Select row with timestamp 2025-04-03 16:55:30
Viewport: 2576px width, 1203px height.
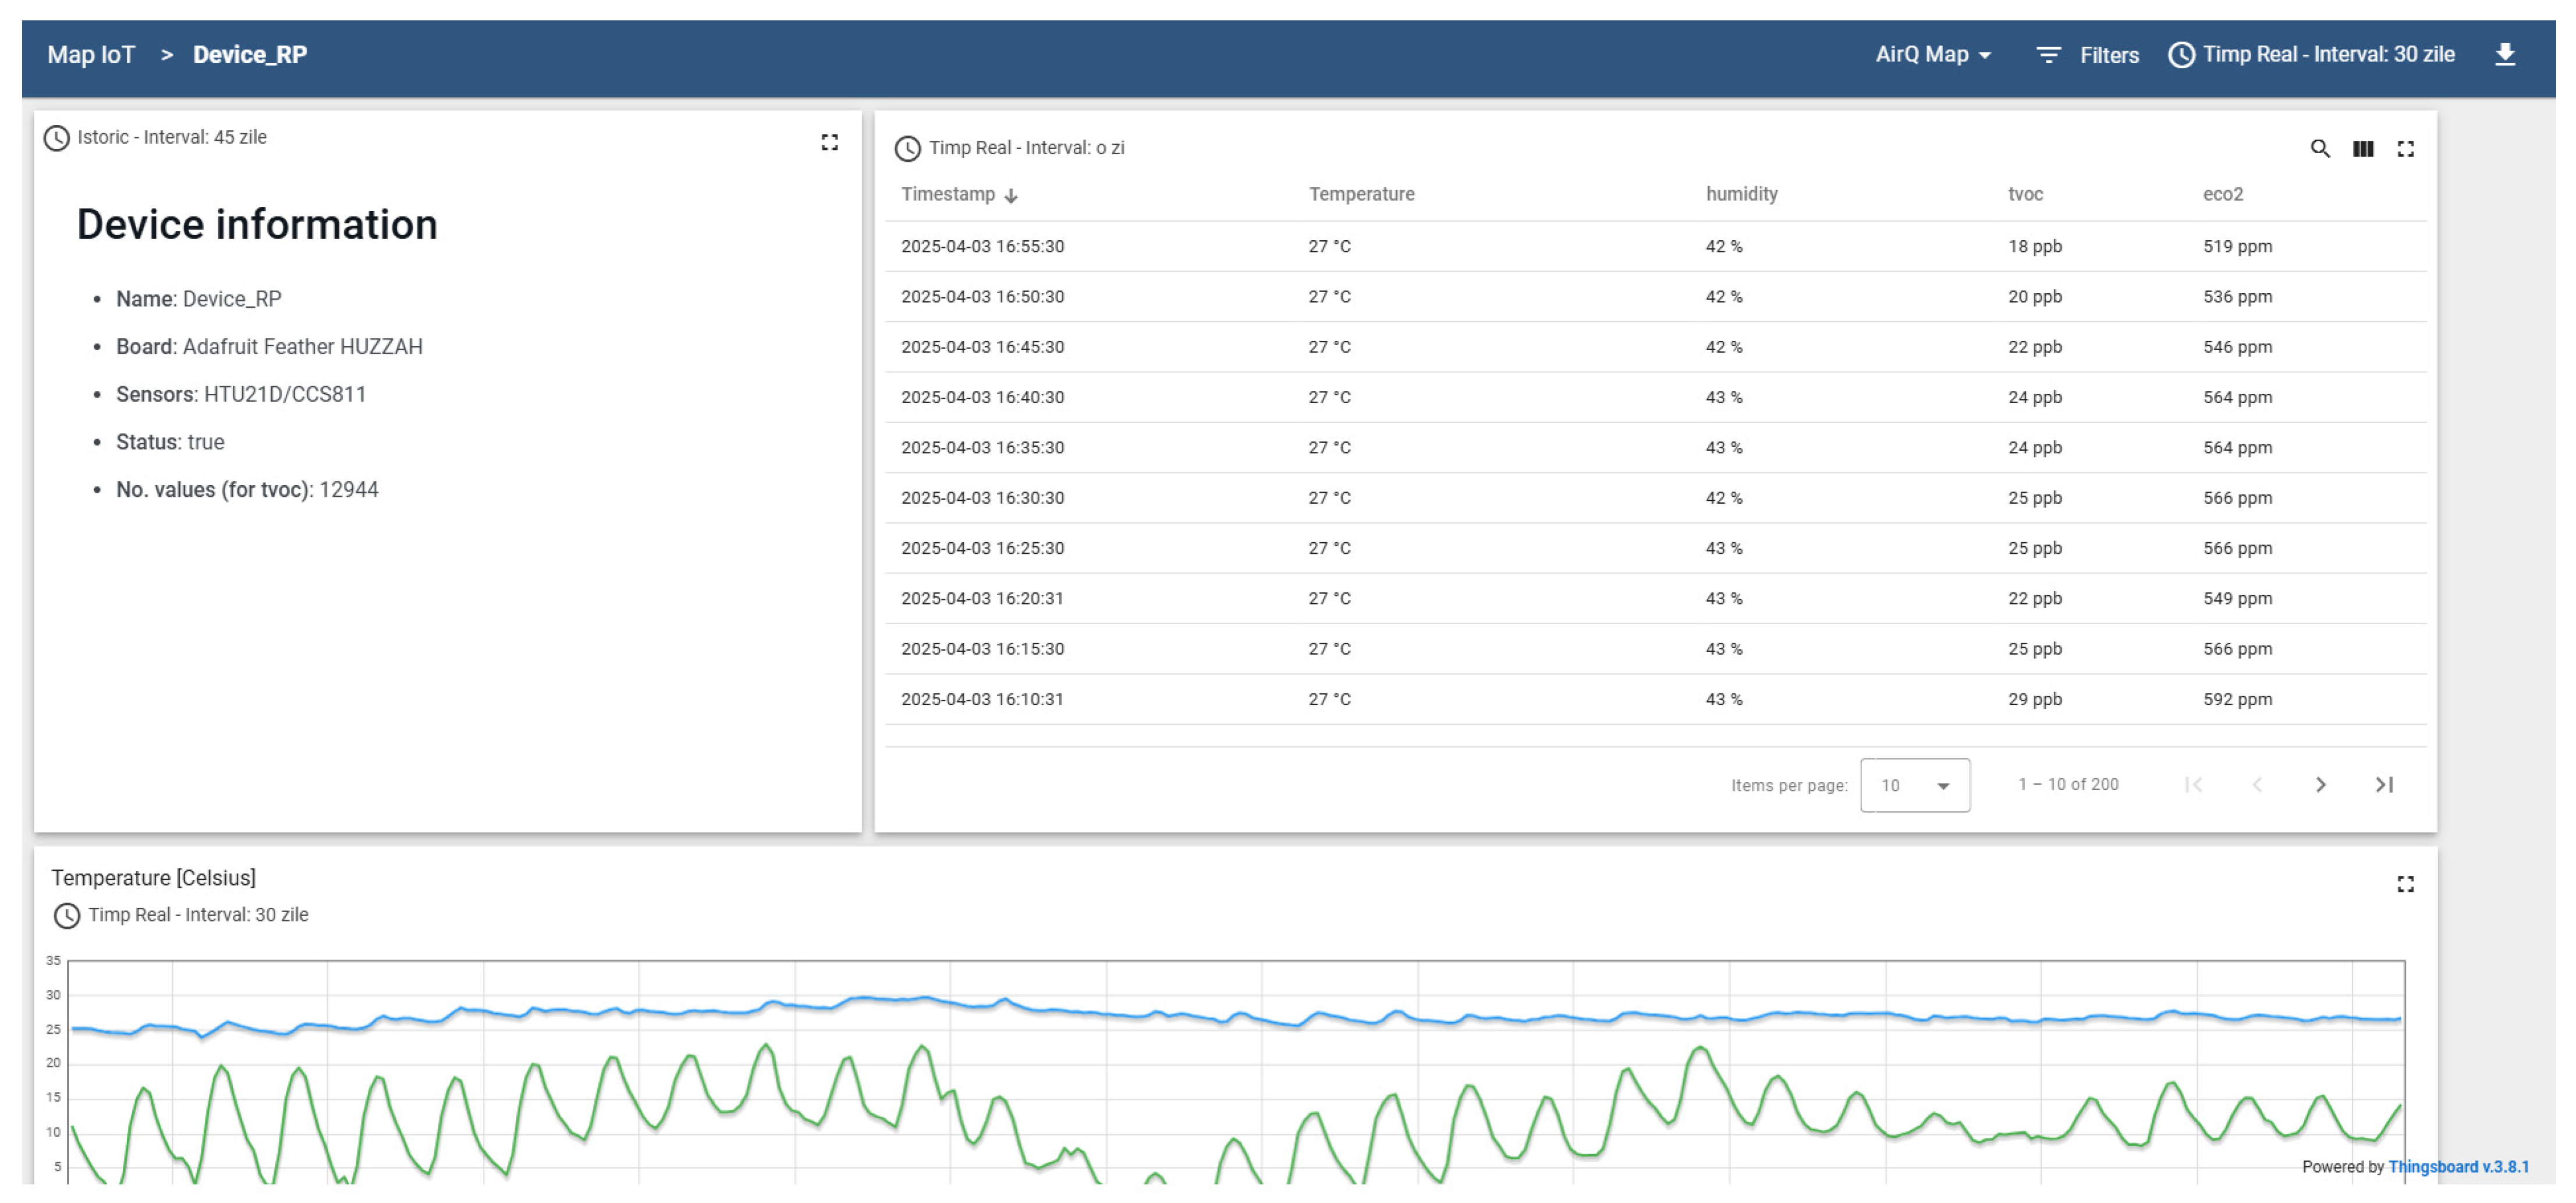[1655, 246]
